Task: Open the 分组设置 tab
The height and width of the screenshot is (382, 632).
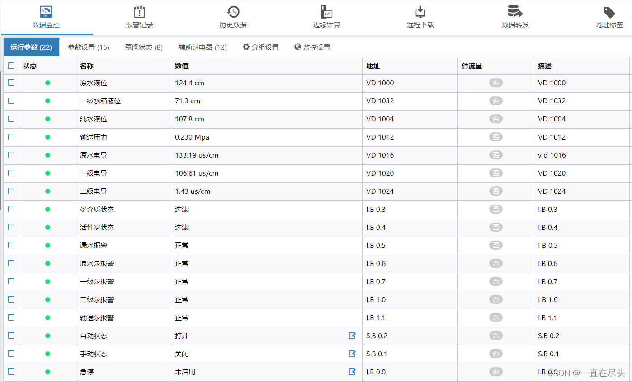Action: pos(261,47)
